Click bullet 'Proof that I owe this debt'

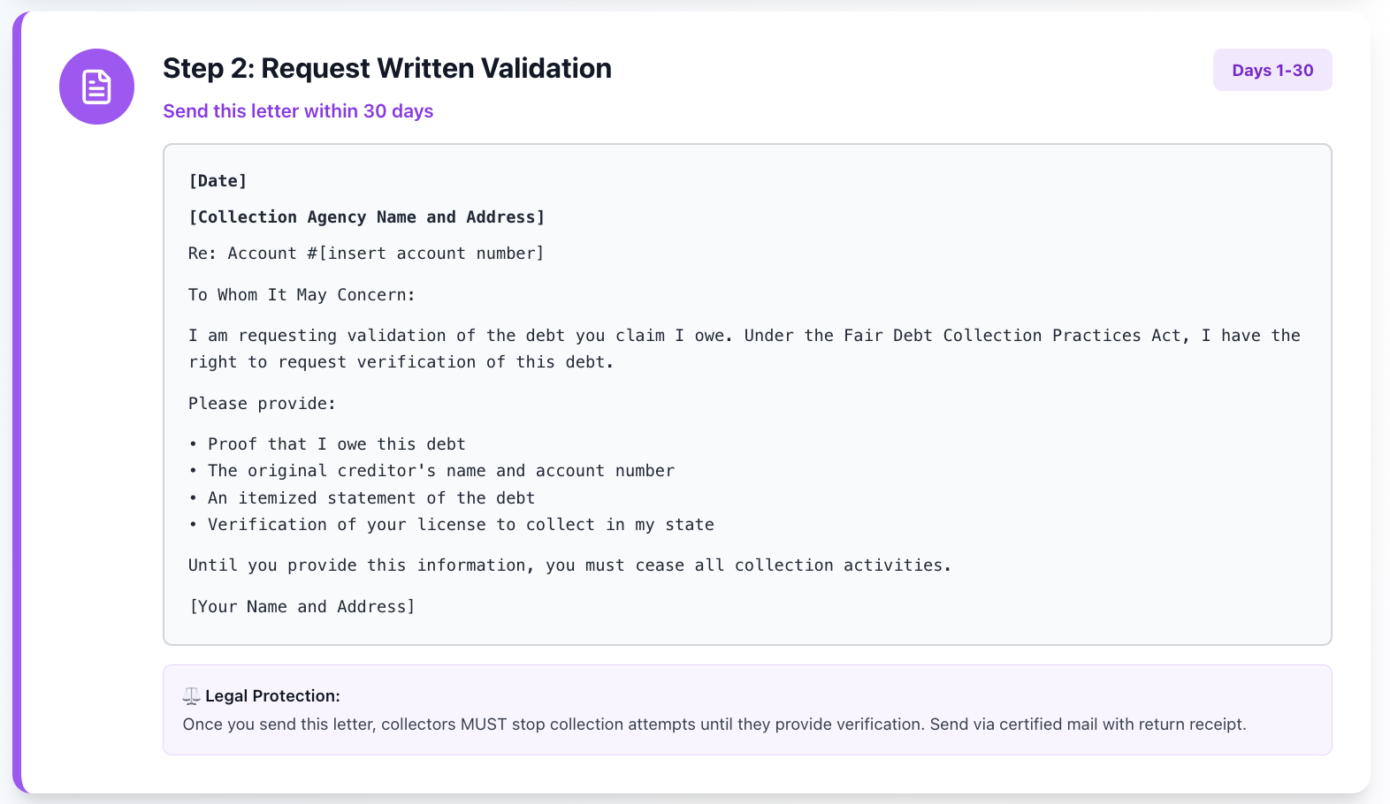327,444
